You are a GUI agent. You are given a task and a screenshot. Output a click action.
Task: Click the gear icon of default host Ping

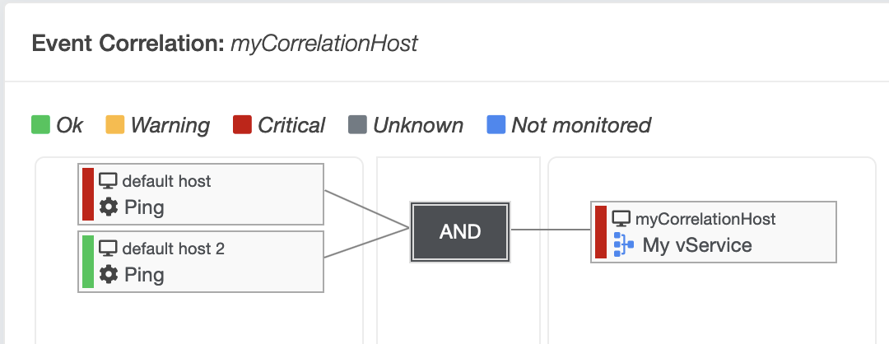pos(109,207)
